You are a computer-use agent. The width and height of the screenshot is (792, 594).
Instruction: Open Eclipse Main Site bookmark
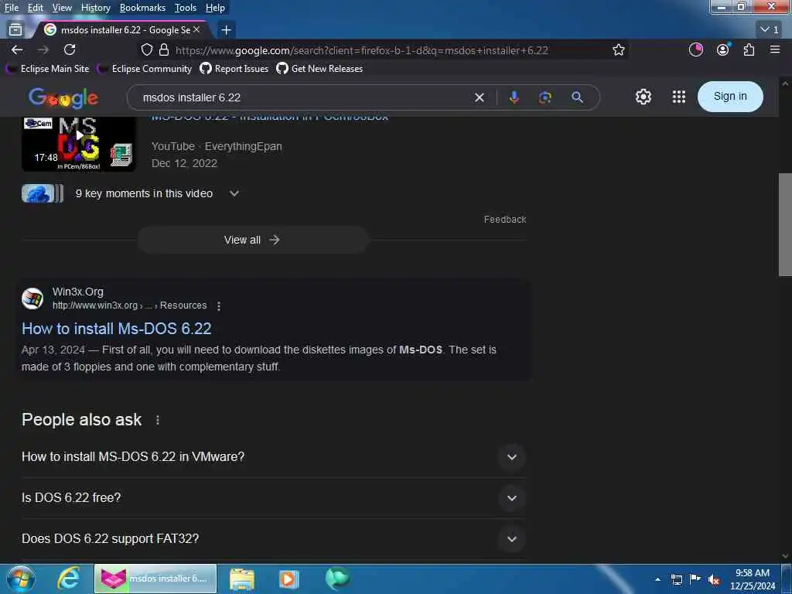tap(49, 69)
